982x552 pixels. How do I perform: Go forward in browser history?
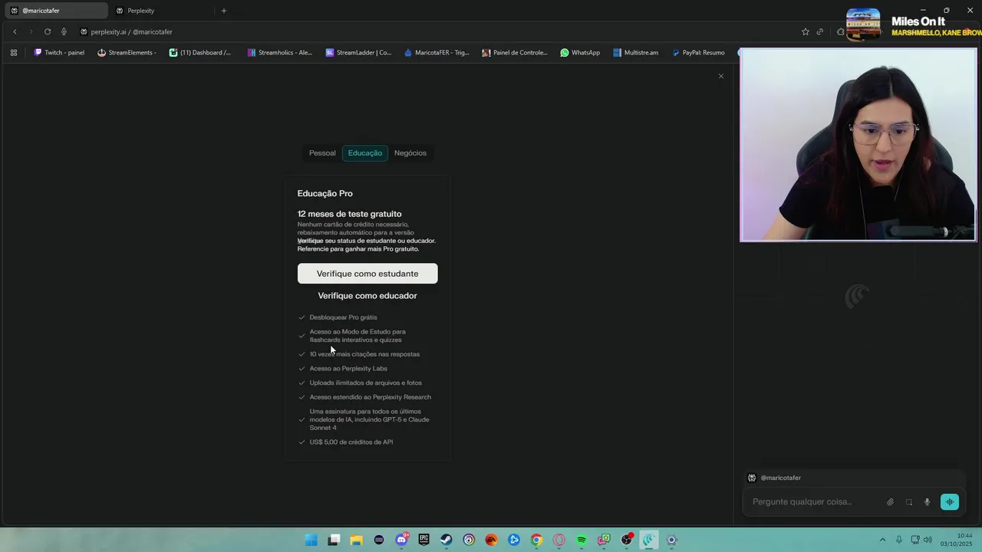[31, 31]
